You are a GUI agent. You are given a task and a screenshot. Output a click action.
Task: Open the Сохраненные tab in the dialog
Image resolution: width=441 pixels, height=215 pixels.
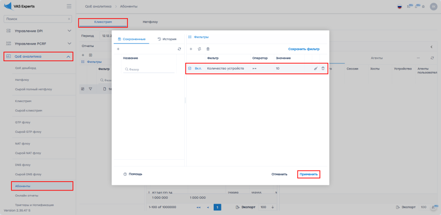[132, 39]
